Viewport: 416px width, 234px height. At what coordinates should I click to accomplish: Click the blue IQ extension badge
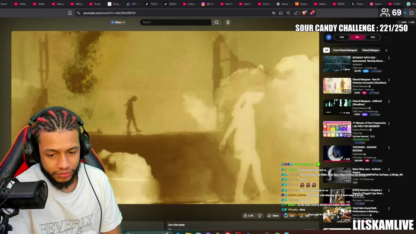tap(329, 37)
